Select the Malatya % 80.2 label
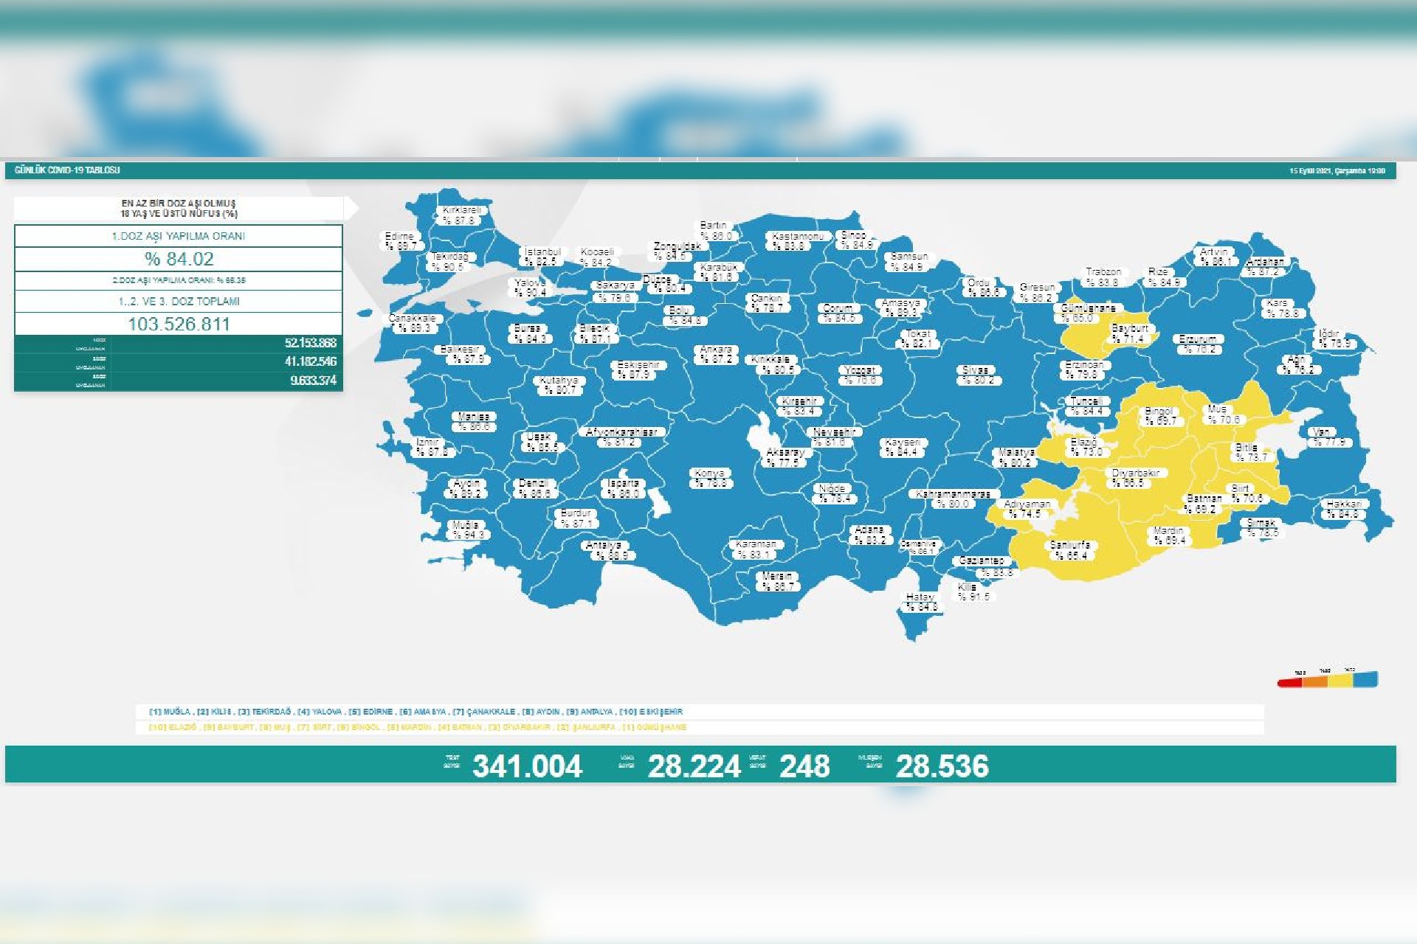This screenshot has height=944, width=1417. [x=1016, y=457]
